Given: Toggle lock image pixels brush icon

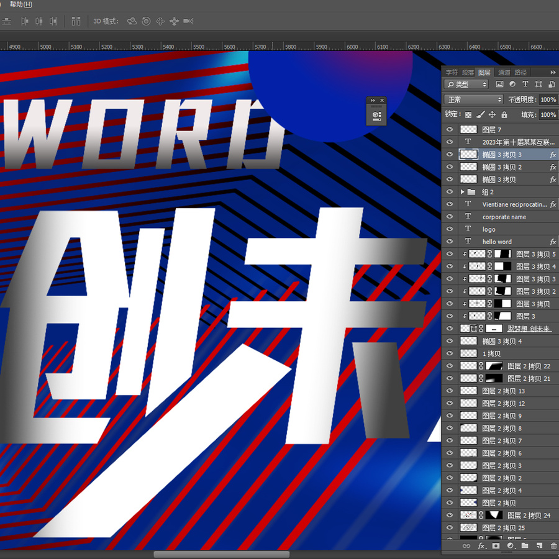Looking at the screenshot, I should tap(481, 114).
